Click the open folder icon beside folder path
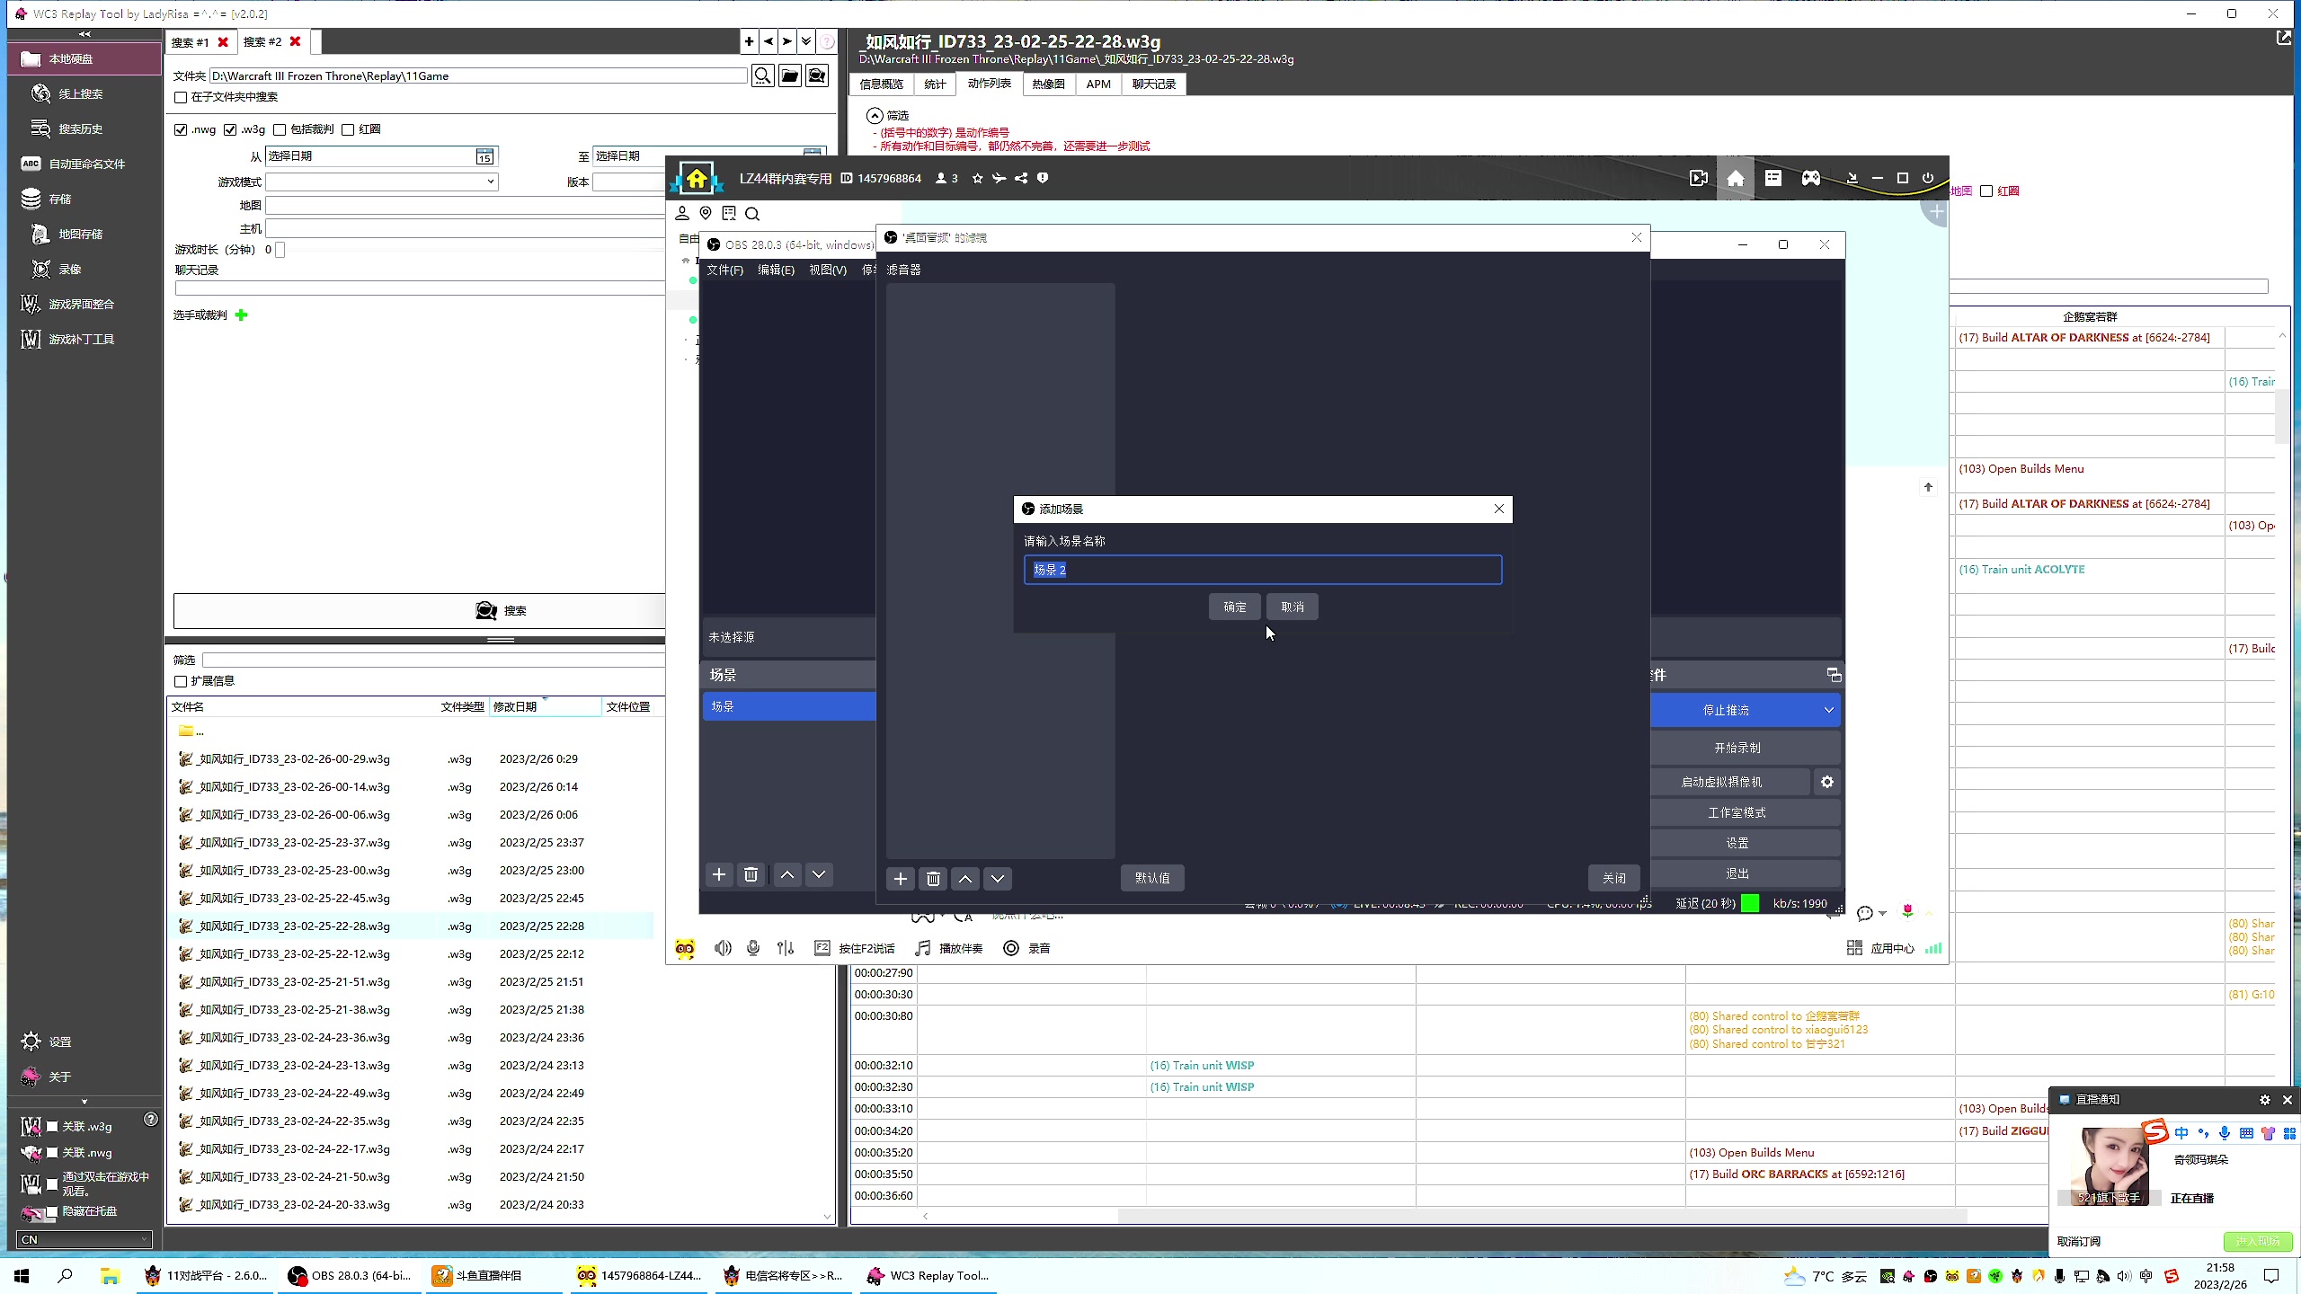The width and height of the screenshot is (2301, 1294). 790,75
